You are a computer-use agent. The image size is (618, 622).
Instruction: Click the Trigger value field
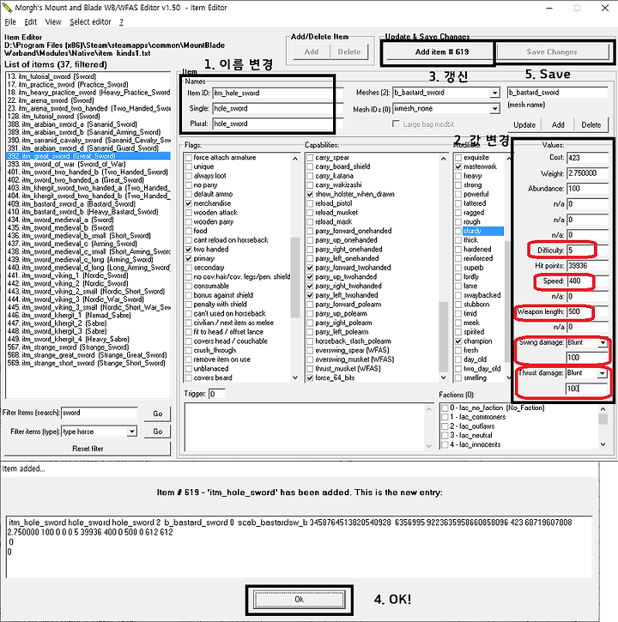tap(216, 394)
